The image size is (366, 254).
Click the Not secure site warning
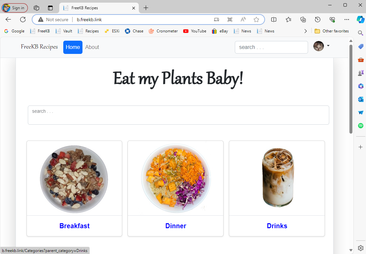pyautogui.click(x=53, y=20)
